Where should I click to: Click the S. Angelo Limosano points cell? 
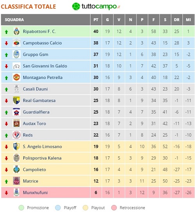[x=96, y=147]
